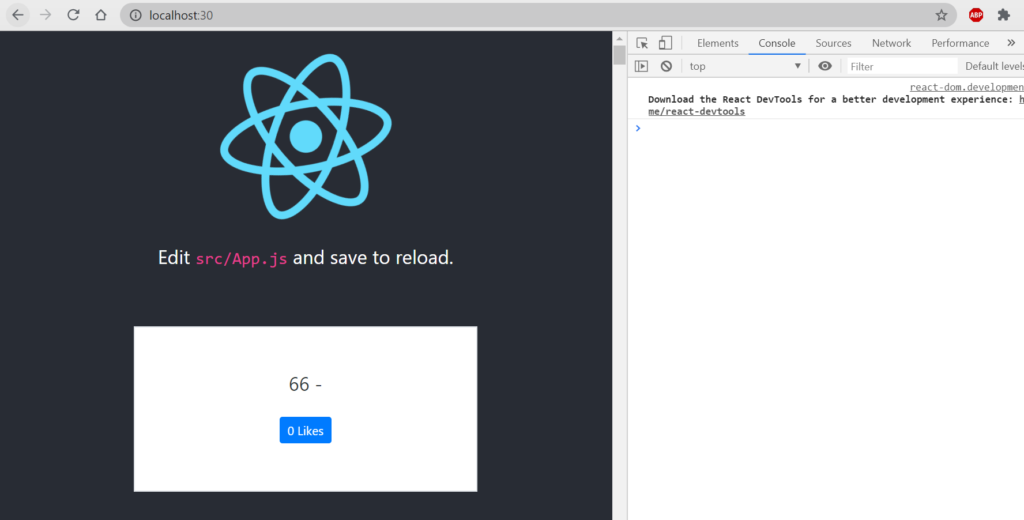This screenshot has height=520, width=1024.
Task: Click the browser forward arrow
Action: [x=46, y=15]
